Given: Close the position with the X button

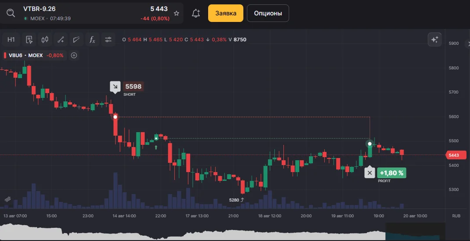Looking at the screenshot, I should pyautogui.click(x=370, y=173).
